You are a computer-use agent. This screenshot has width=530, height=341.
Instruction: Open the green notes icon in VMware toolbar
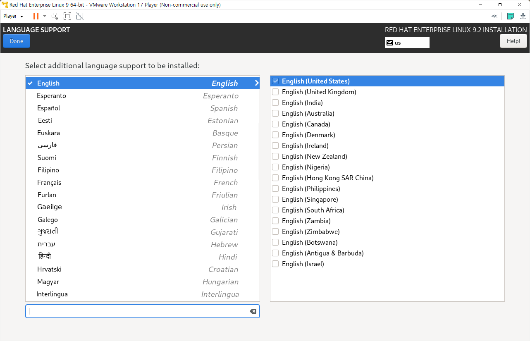511,16
